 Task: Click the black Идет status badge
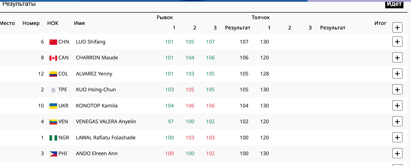pos(394,4)
